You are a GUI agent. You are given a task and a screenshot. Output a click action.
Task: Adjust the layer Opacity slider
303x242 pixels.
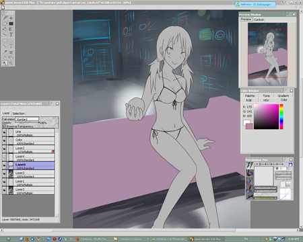tap(27, 122)
